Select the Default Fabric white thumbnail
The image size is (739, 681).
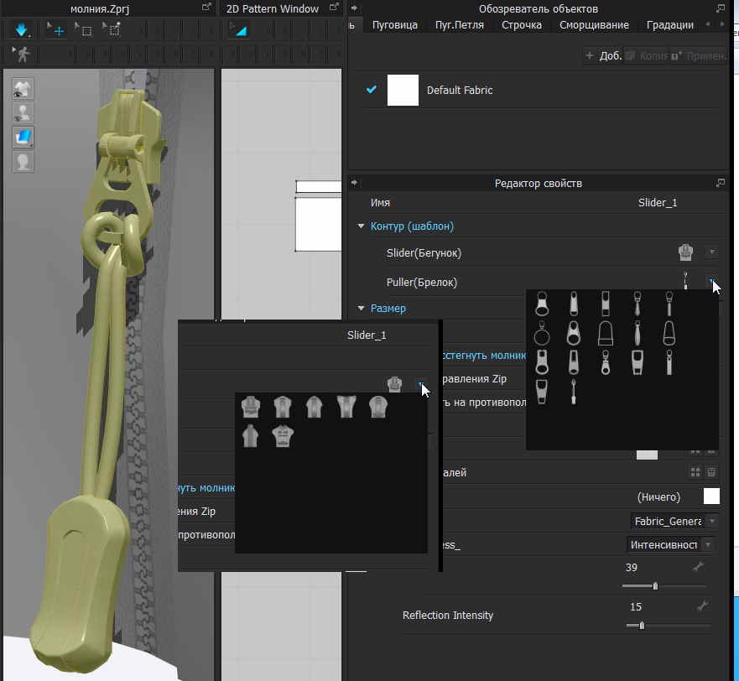pos(403,90)
